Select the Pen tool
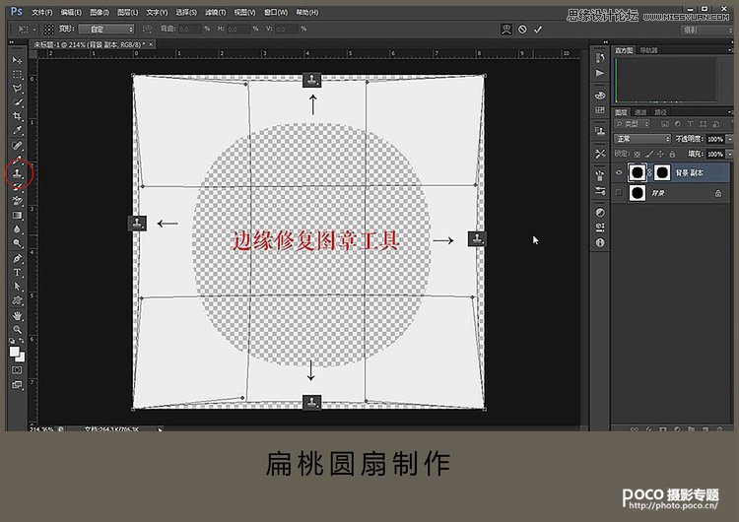Screen dimensions: 739x522 [17, 258]
